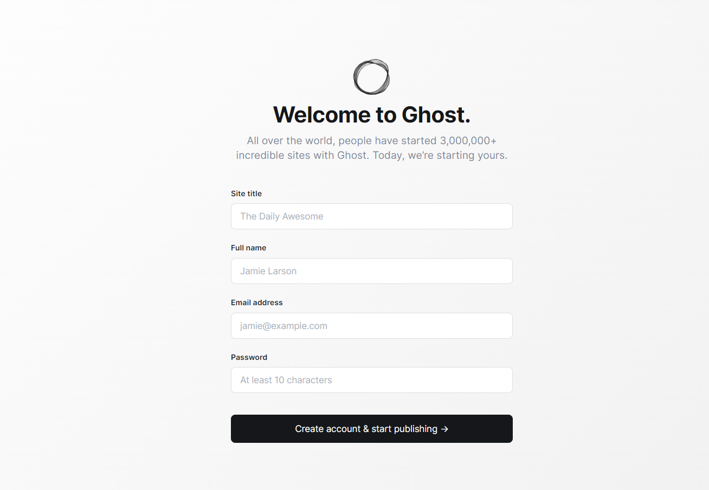This screenshot has width=709, height=490.
Task: Select 'At least 10 characters' placeholder text
Action: 286,380
